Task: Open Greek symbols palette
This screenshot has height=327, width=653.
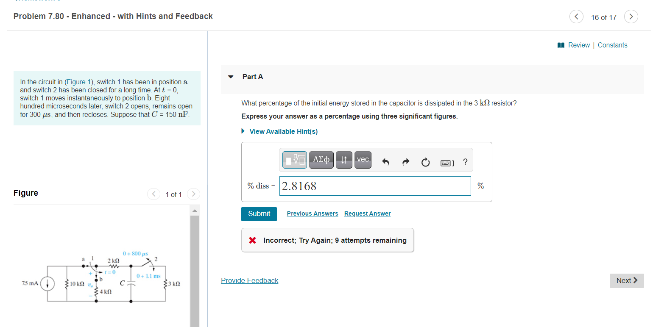Action: tap(321, 160)
